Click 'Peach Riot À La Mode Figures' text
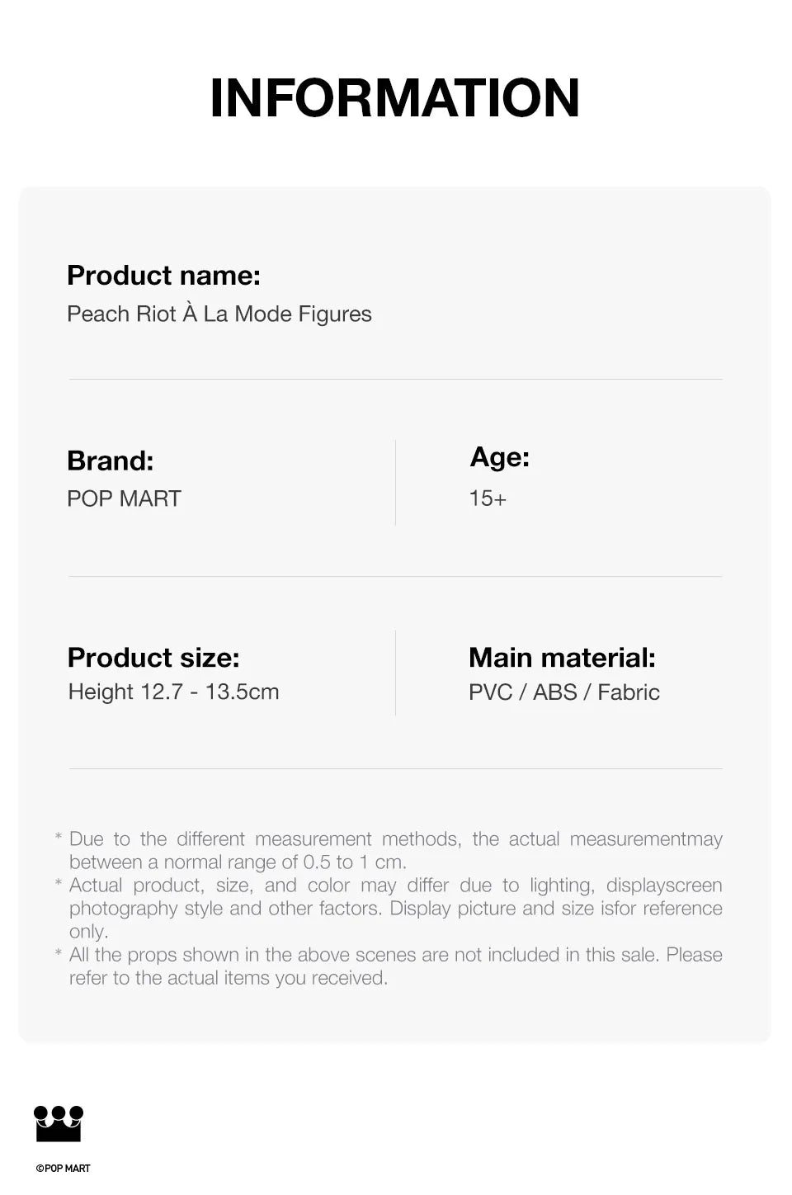Viewport: 792px width, 1195px height. click(219, 314)
